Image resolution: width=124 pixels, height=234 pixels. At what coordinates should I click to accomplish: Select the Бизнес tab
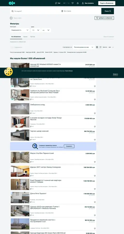pos(25,37)
